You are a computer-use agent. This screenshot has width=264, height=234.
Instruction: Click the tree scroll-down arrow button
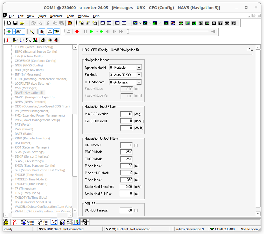(75, 210)
